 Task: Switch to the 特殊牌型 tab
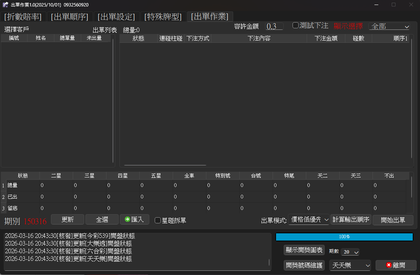coord(163,17)
